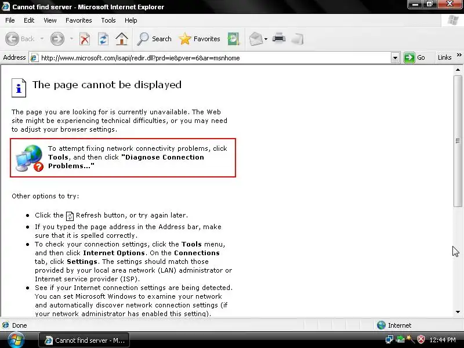Click the Stop loading icon

pos(85,39)
